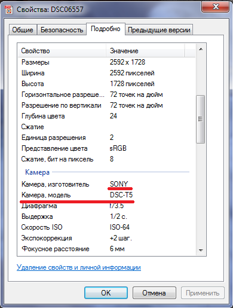Screen dimensions: 233x308
Task: Click the scrollbar thumb in properties list
Action: 201,119
